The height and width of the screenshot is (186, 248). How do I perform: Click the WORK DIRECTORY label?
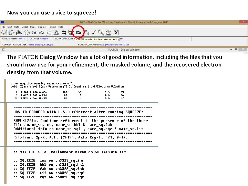click(64, 39)
